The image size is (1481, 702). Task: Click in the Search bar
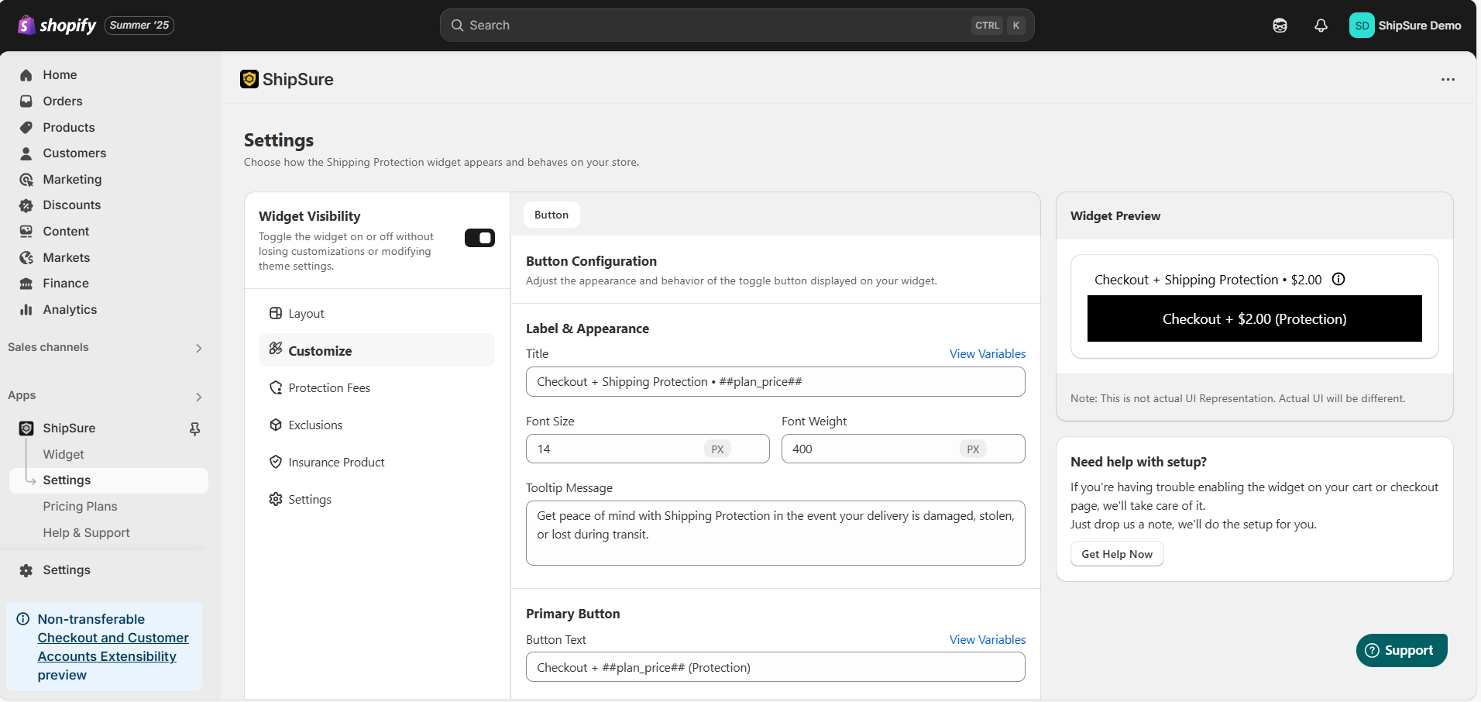tap(737, 26)
